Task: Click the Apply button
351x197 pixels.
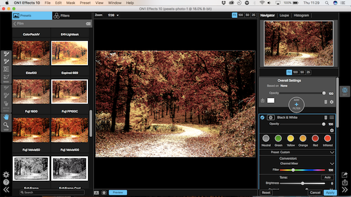Action: [330, 192]
